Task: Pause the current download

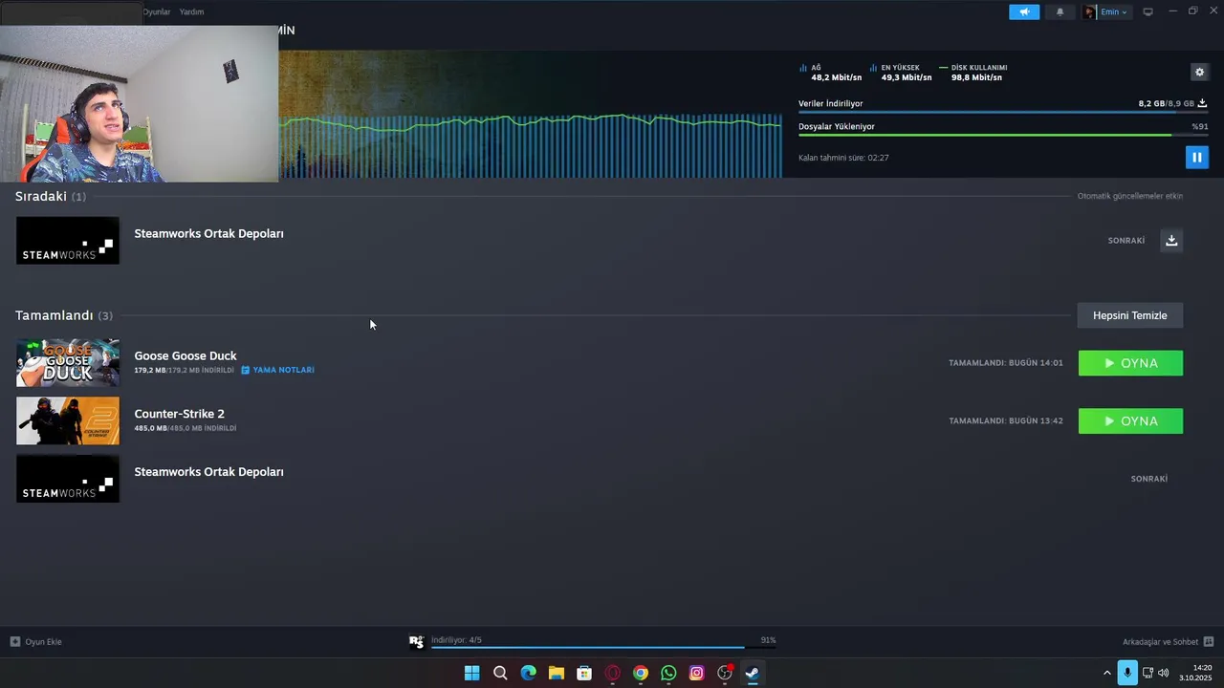Action: pyautogui.click(x=1196, y=157)
